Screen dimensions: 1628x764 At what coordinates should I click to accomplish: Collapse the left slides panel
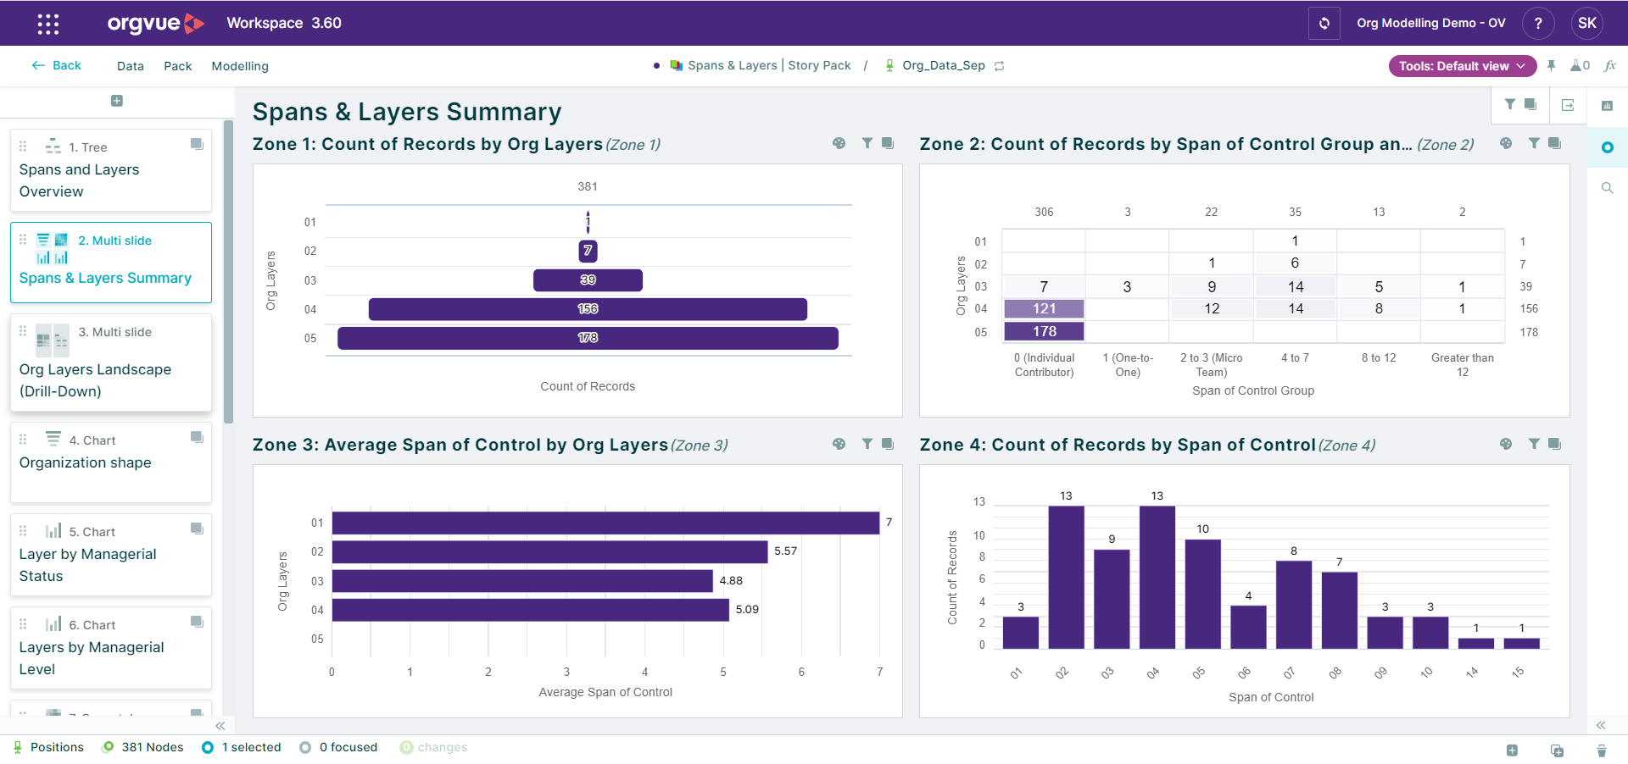(x=220, y=726)
